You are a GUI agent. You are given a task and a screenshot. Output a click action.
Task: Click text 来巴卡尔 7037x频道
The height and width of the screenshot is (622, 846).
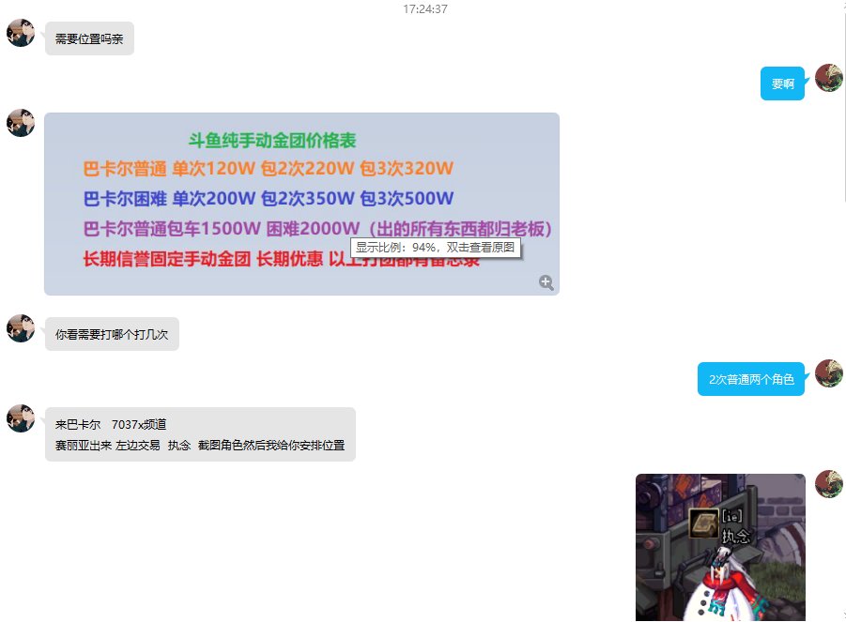point(111,425)
